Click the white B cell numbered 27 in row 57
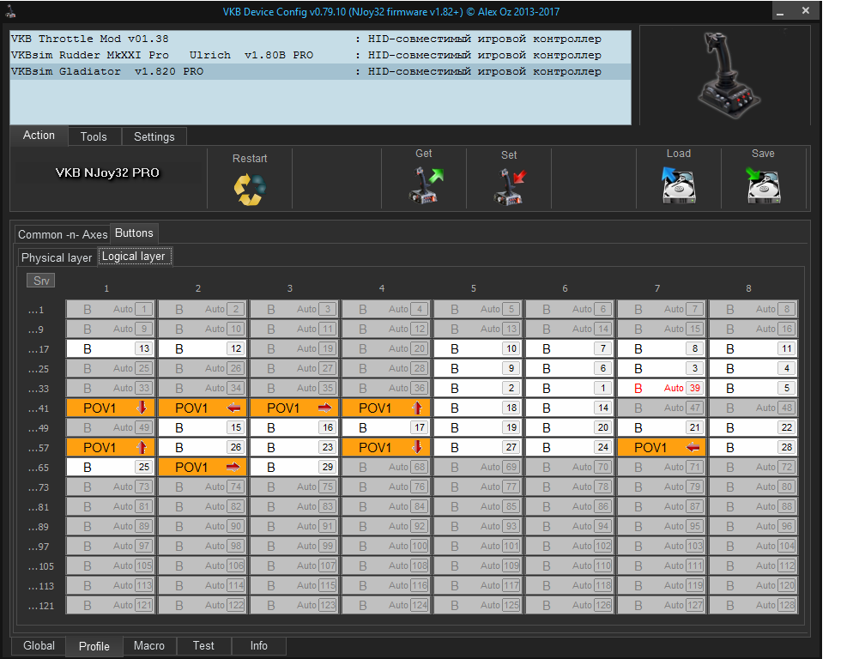Screen dimensions: 865x659 click(x=478, y=447)
